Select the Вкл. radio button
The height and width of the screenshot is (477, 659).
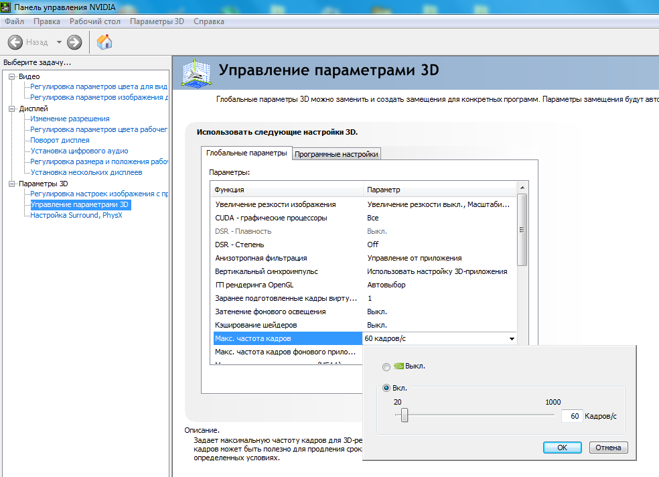point(386,388)
